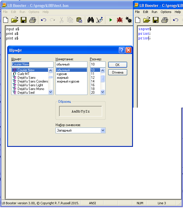The height and width of the screenshot is (208, 183).
Task: Open File menu in left window
Action: click(x=5, y=12)
